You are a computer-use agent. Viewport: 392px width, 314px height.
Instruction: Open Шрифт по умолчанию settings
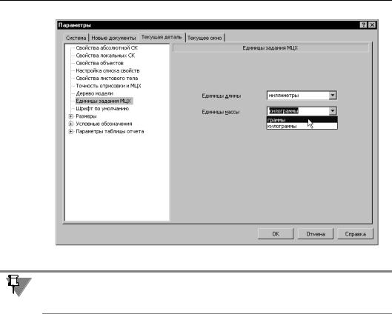click(x=102, y=109)
